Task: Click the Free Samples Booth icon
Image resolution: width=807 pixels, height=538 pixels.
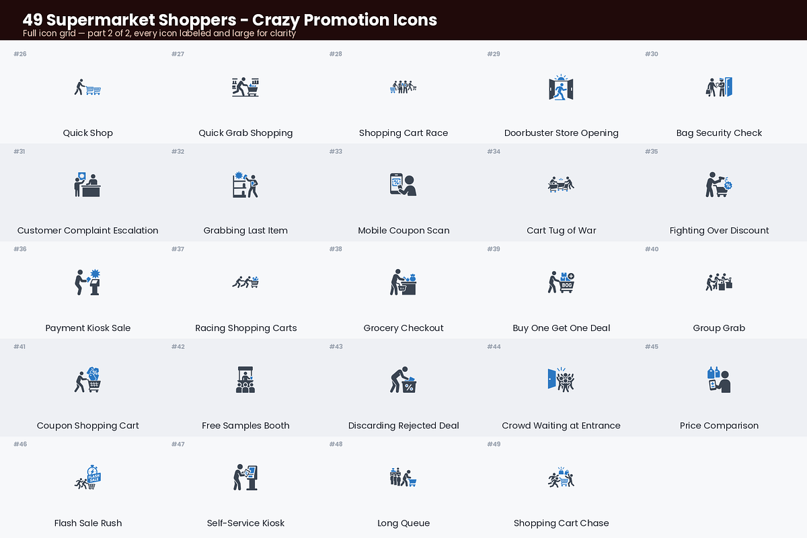Action: [x=245, y=380]
